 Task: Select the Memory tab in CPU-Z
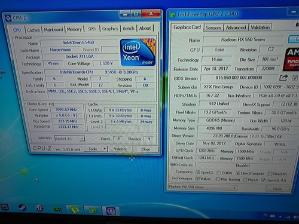(74, 29)
